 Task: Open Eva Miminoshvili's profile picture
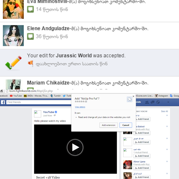[x=13, y=9]
